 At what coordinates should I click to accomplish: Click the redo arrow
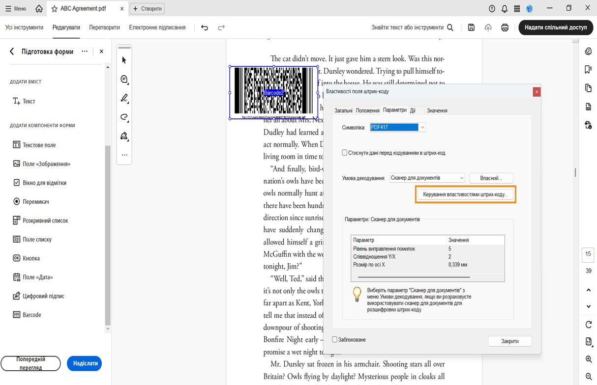click(221, 27)
